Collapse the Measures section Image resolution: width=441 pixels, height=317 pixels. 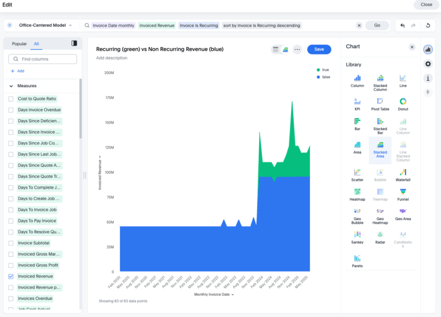pos(11,86)
